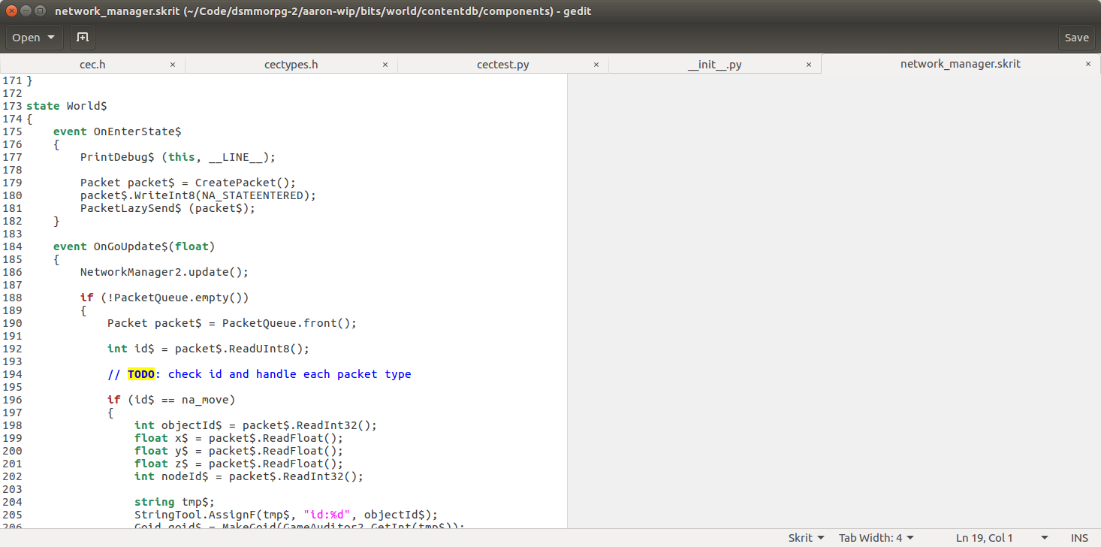Open the Skrit language selector

pos(806,538)
